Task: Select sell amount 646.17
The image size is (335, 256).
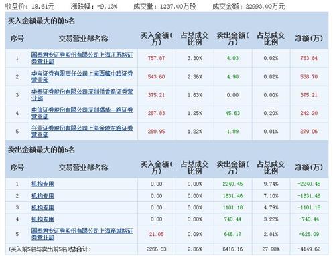Action: 232,234
